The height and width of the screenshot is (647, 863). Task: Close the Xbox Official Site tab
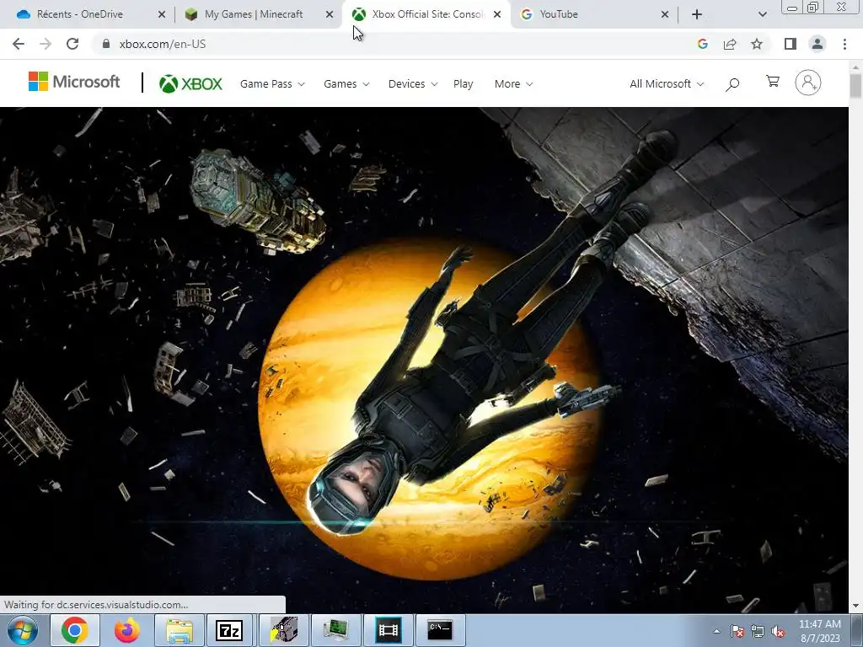coord(497,14)
